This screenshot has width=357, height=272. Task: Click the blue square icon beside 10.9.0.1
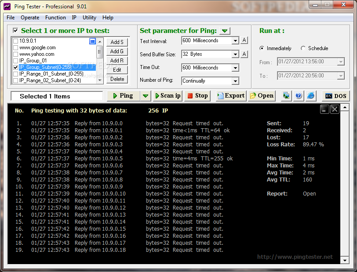coord(92,41)
